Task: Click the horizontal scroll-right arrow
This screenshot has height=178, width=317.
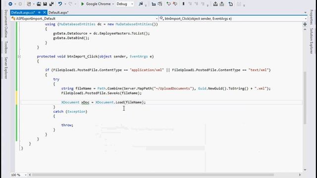Action: (300, 175)
